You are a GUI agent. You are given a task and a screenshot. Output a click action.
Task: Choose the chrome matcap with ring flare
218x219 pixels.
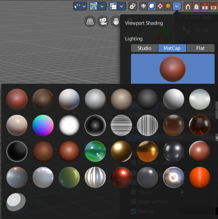(174, 177)
